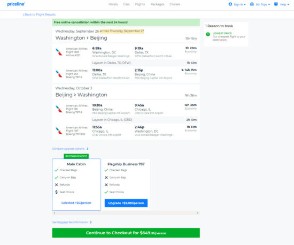Open See baggage fee information link
Image resolution: width=294 pixels, height=245 pixels.
click(x=70, y=222)
